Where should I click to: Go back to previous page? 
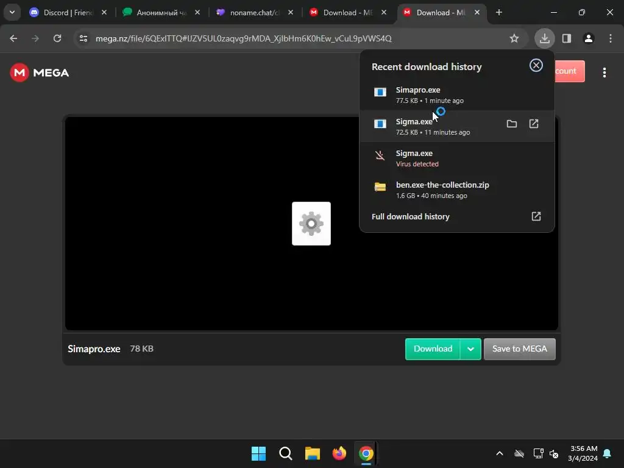pos(13,38)
